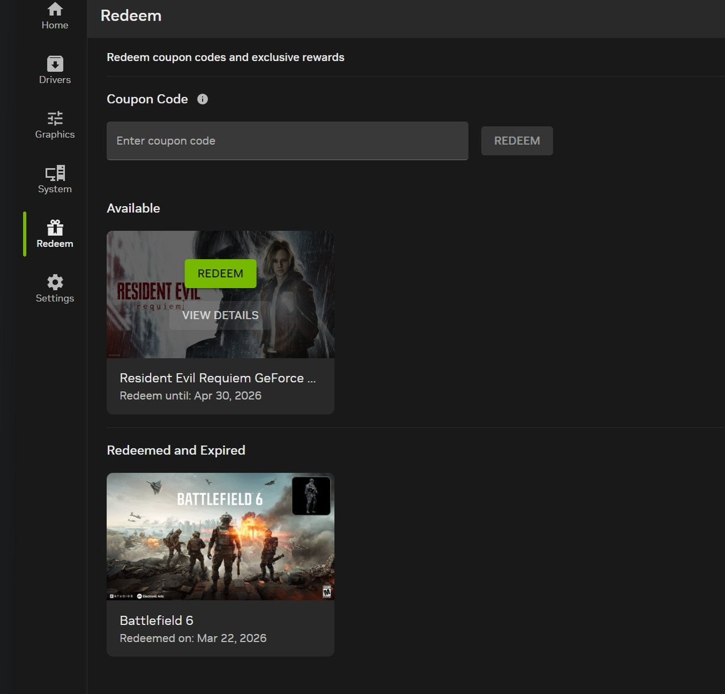The width and height of the screenshot is (725, 694).
Task: Click the Coupon Code info icon
Action: click(x=203, y=99)
